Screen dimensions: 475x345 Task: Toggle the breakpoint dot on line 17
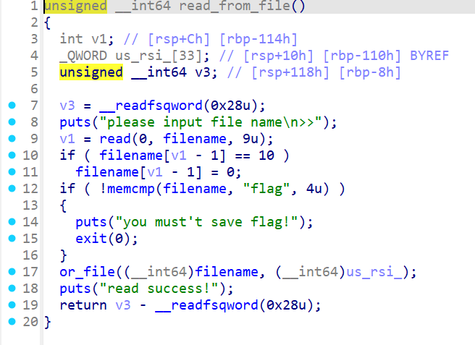point(12,272)
